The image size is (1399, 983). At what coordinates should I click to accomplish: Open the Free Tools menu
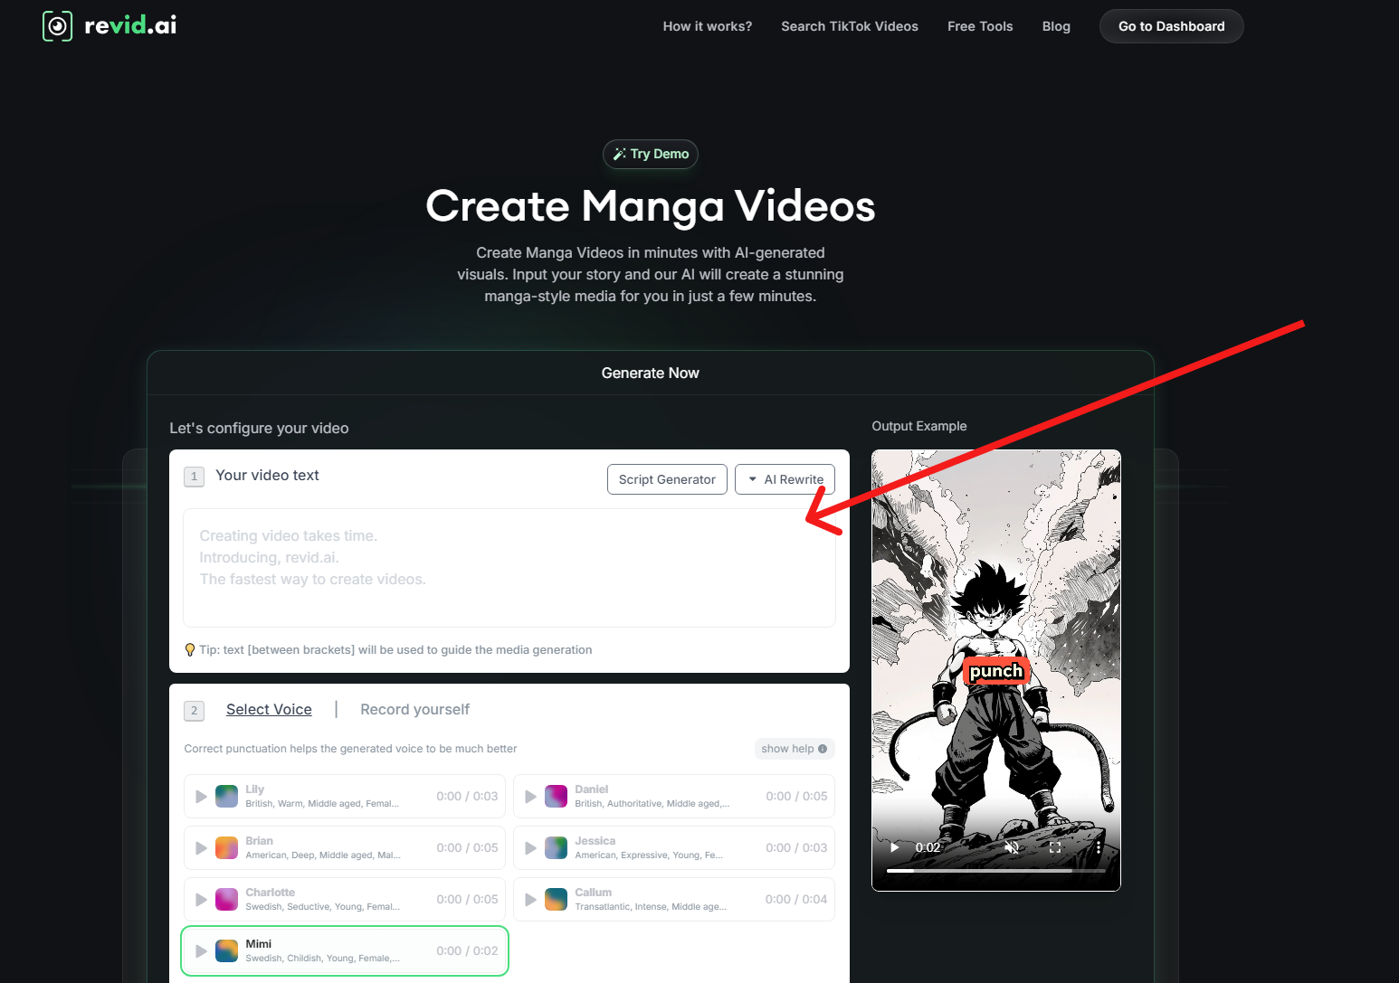(x=980, y=26)
